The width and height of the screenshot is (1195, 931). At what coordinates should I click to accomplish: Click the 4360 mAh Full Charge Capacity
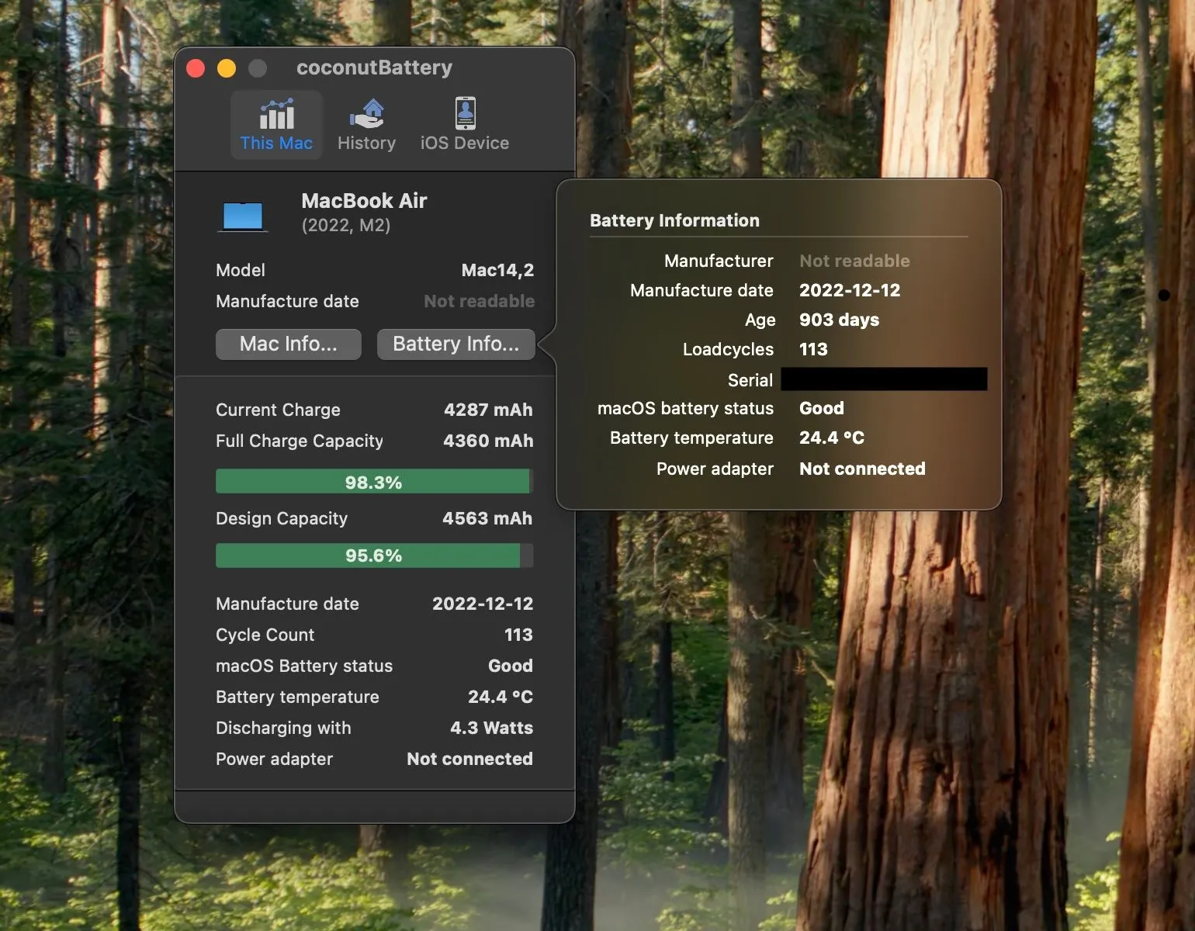(x=488, y=441)
